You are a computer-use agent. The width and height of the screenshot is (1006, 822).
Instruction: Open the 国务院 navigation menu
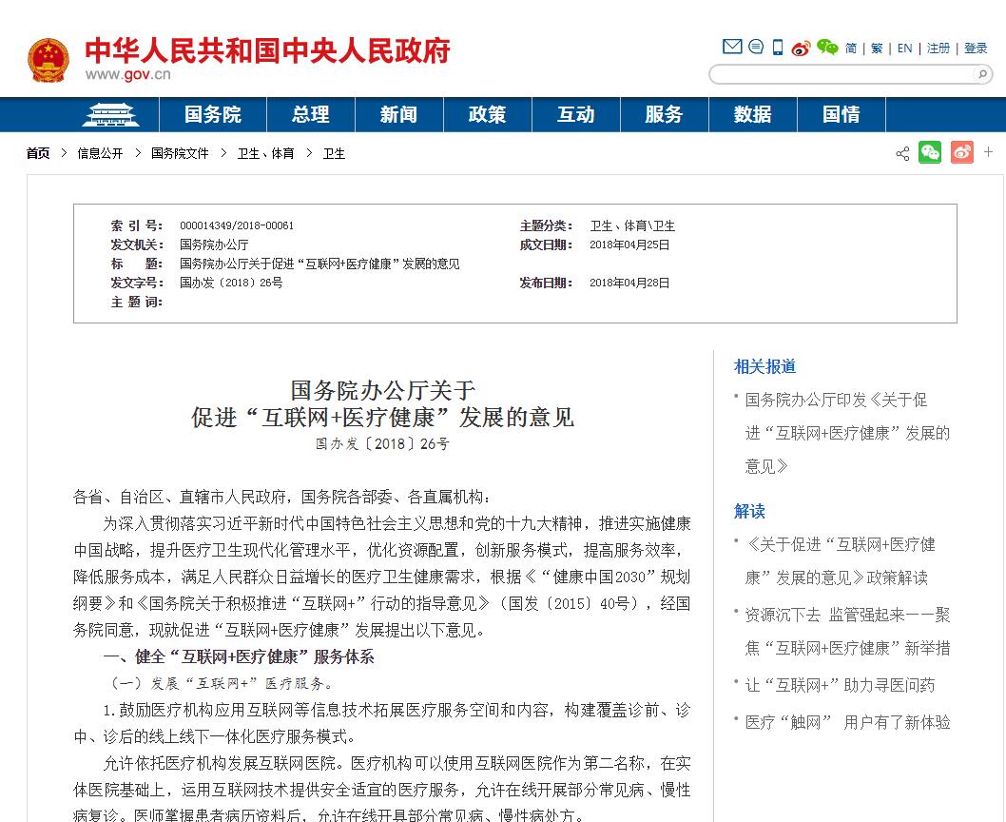point(213,115)
